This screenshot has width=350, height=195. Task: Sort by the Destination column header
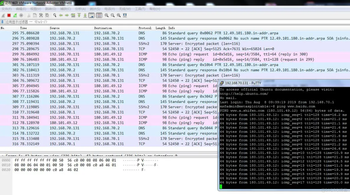103,28
